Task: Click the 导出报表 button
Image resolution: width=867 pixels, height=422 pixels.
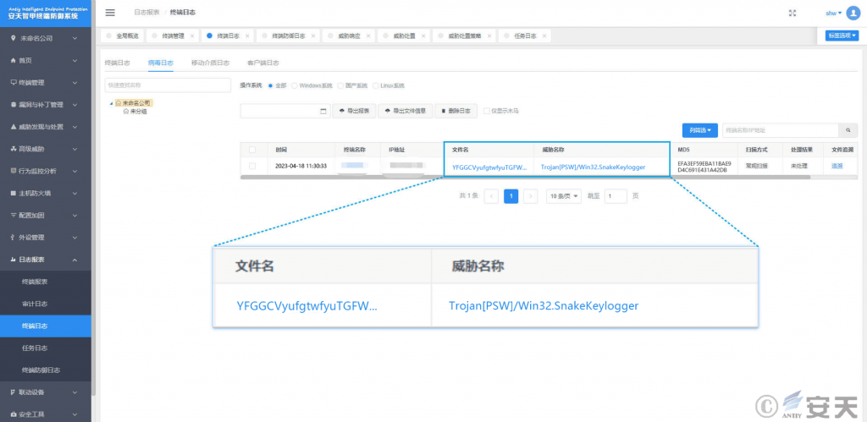Action: click(355, 111)
